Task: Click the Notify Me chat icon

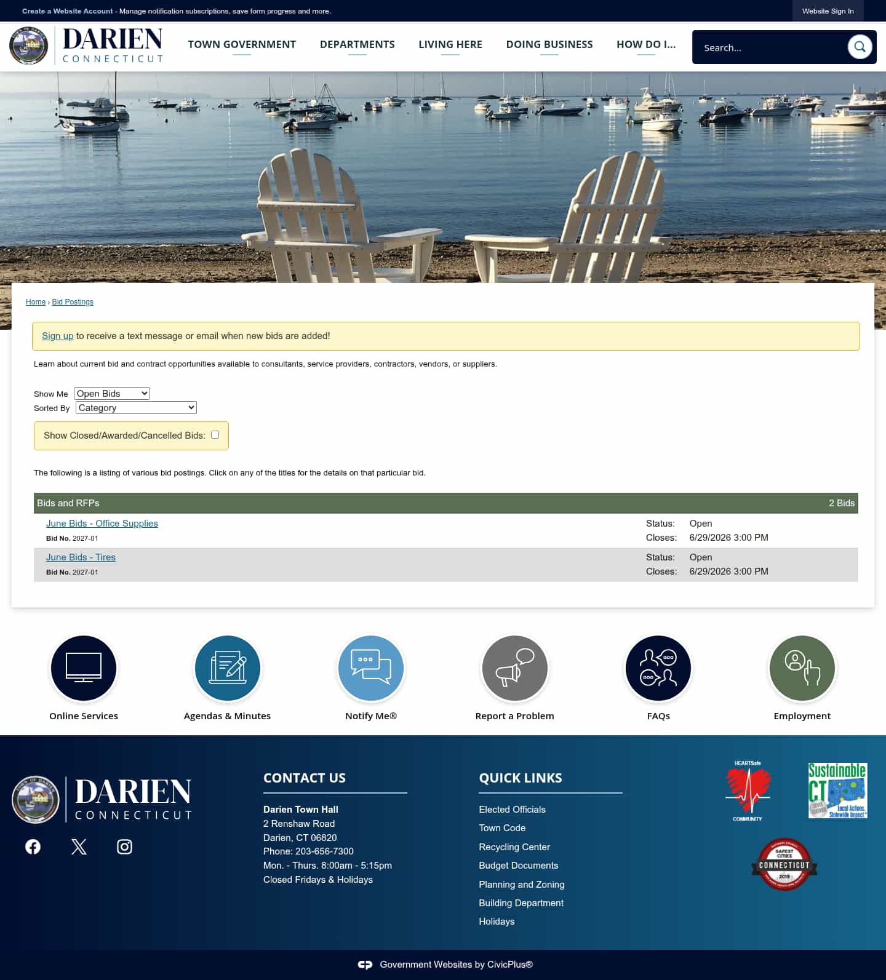Action: (x=371, y=668)
